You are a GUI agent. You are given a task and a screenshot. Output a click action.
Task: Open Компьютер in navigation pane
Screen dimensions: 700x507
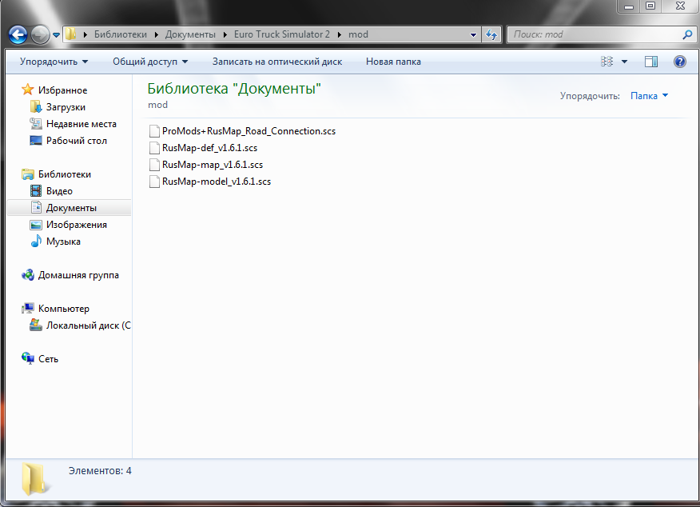tap(63, 309)
